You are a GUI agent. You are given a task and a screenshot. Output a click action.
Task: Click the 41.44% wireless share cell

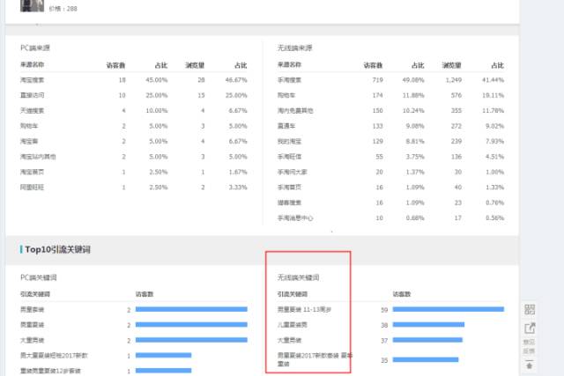tap(493, 80)
